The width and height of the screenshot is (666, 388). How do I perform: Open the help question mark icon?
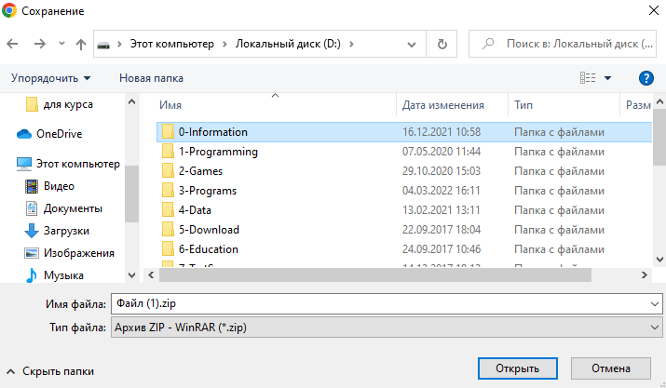pyautogui.click(x=646, y=78)
